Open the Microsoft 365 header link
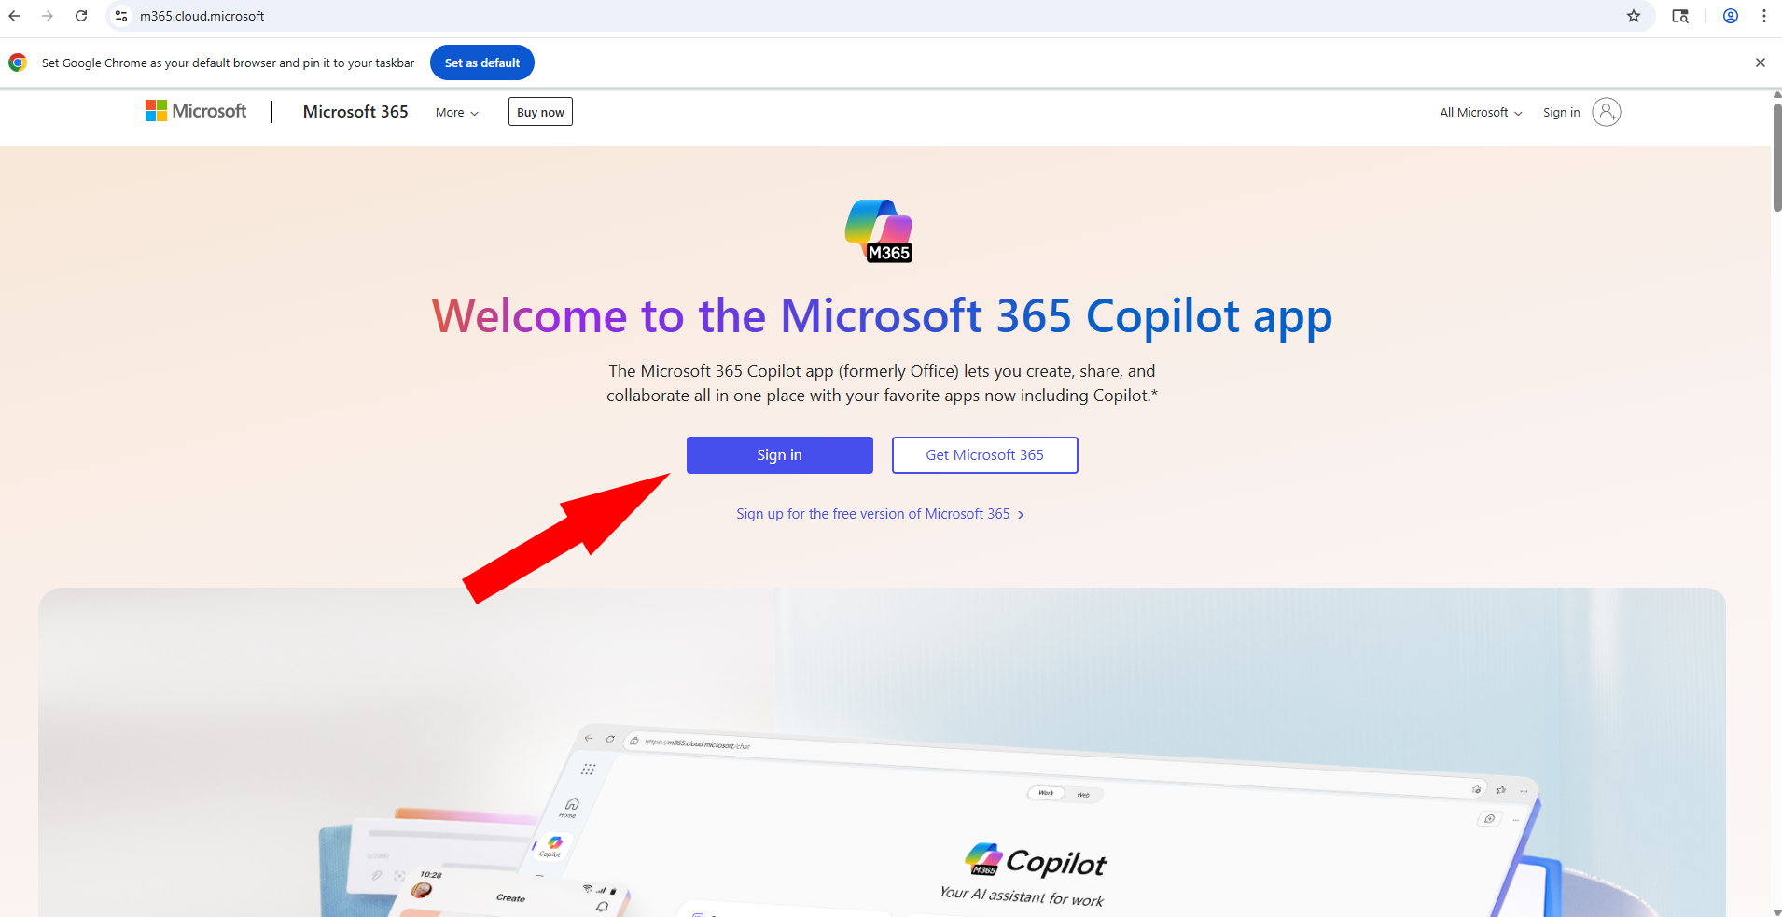 click(x=355, y=112)
